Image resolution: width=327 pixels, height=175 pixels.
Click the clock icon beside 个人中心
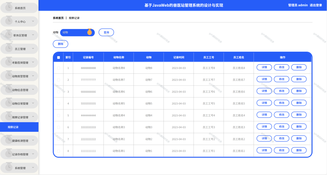9,20
